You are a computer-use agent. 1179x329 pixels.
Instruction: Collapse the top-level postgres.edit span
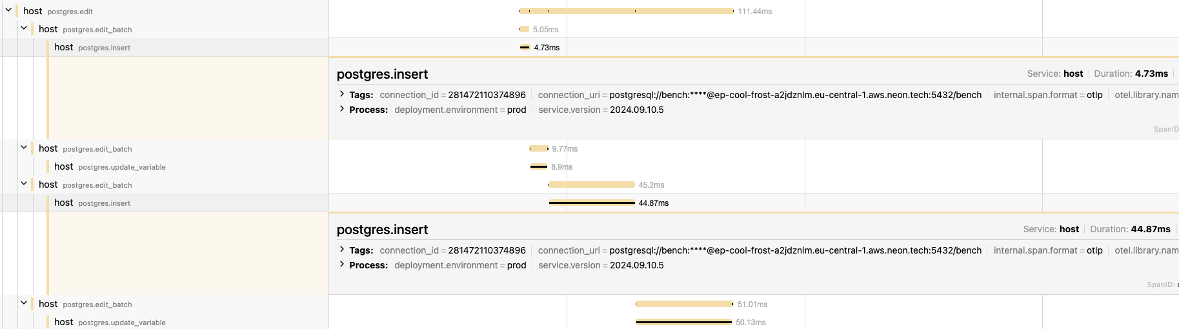click(8, 10)
